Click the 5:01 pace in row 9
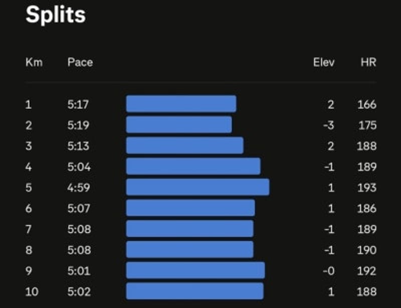This screenshot has width=401, height=308. [79, 271]
